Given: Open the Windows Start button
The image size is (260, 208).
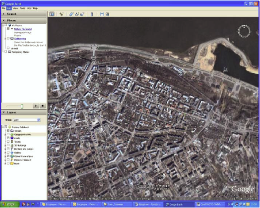Looking at the screenshot, I should coord(9,204).
